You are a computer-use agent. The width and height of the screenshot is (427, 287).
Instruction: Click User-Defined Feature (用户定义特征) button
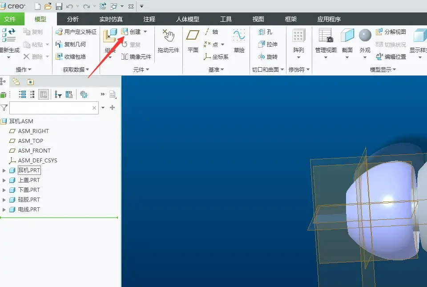[x=76, y=32]
